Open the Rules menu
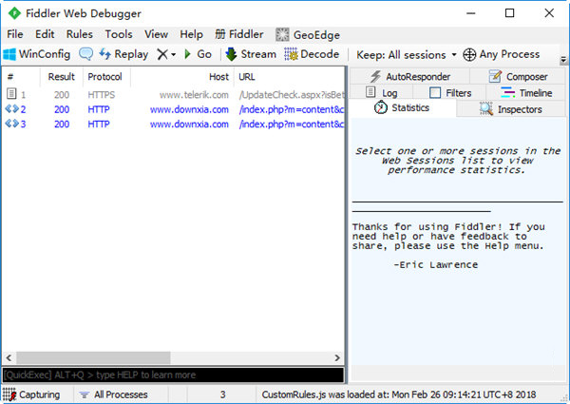Viewport: 570px width, 404px height. click(79, 34)
